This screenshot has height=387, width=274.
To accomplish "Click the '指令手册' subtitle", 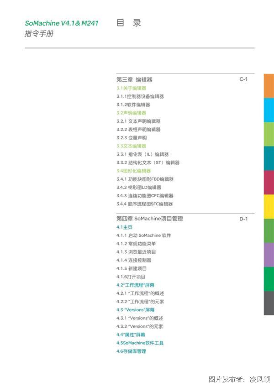I will (x=39, y=33).
